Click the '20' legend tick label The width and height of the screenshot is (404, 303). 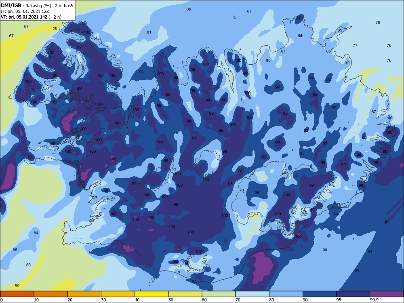pyautogui.click(x=70, y=300)
